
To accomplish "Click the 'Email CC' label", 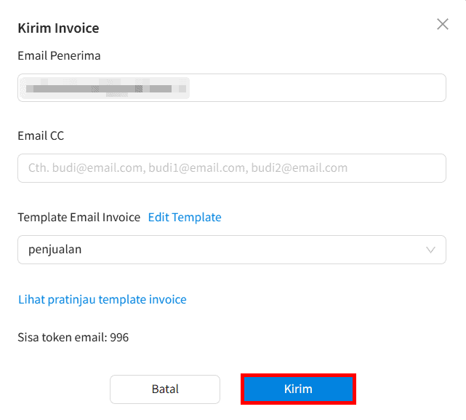I will (x=41, y=135).
